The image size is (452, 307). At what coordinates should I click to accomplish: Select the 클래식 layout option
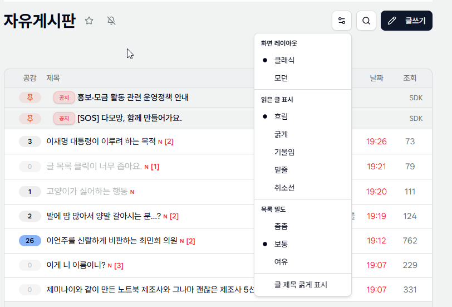[x=303, y=60]
